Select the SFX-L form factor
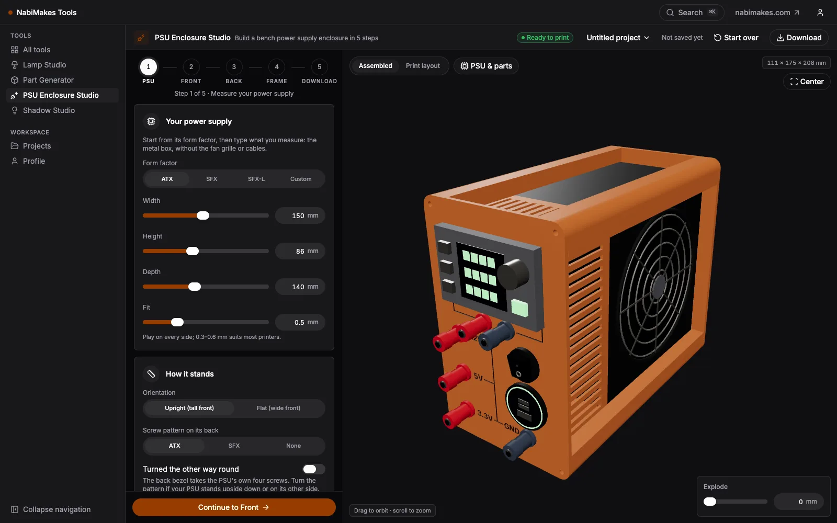 click(x=256, y=179)
